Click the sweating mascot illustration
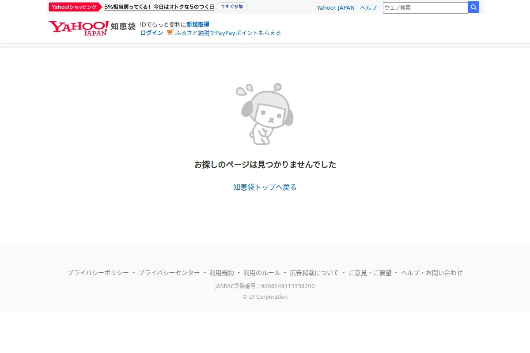Screen dimensions: 530x353 click(x=265, y=114)
